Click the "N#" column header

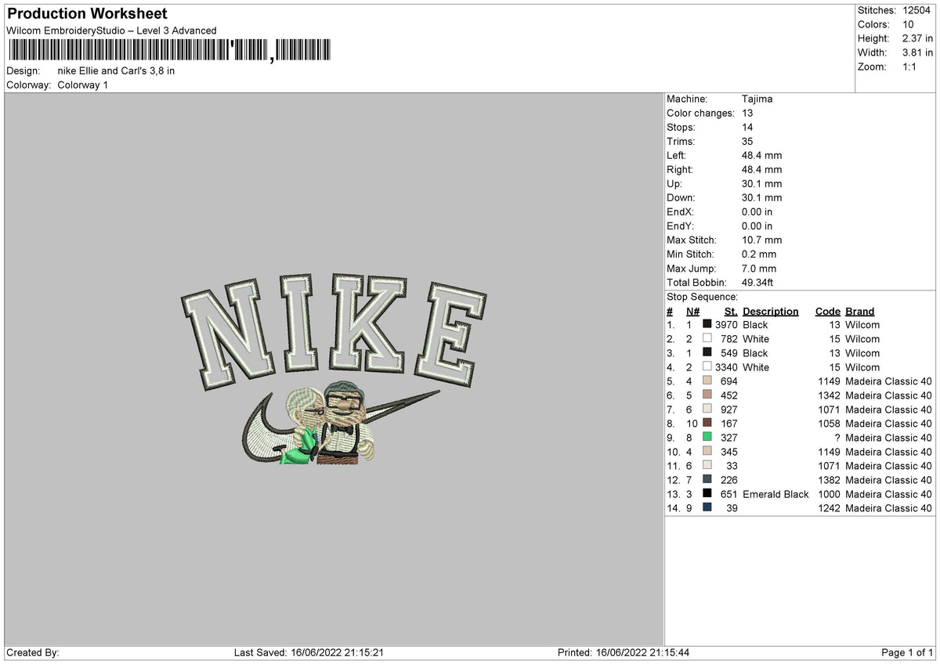point(692,311)
